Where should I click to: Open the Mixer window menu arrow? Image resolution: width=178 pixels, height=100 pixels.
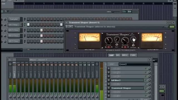pyautogui.click(x=10, y=60)
